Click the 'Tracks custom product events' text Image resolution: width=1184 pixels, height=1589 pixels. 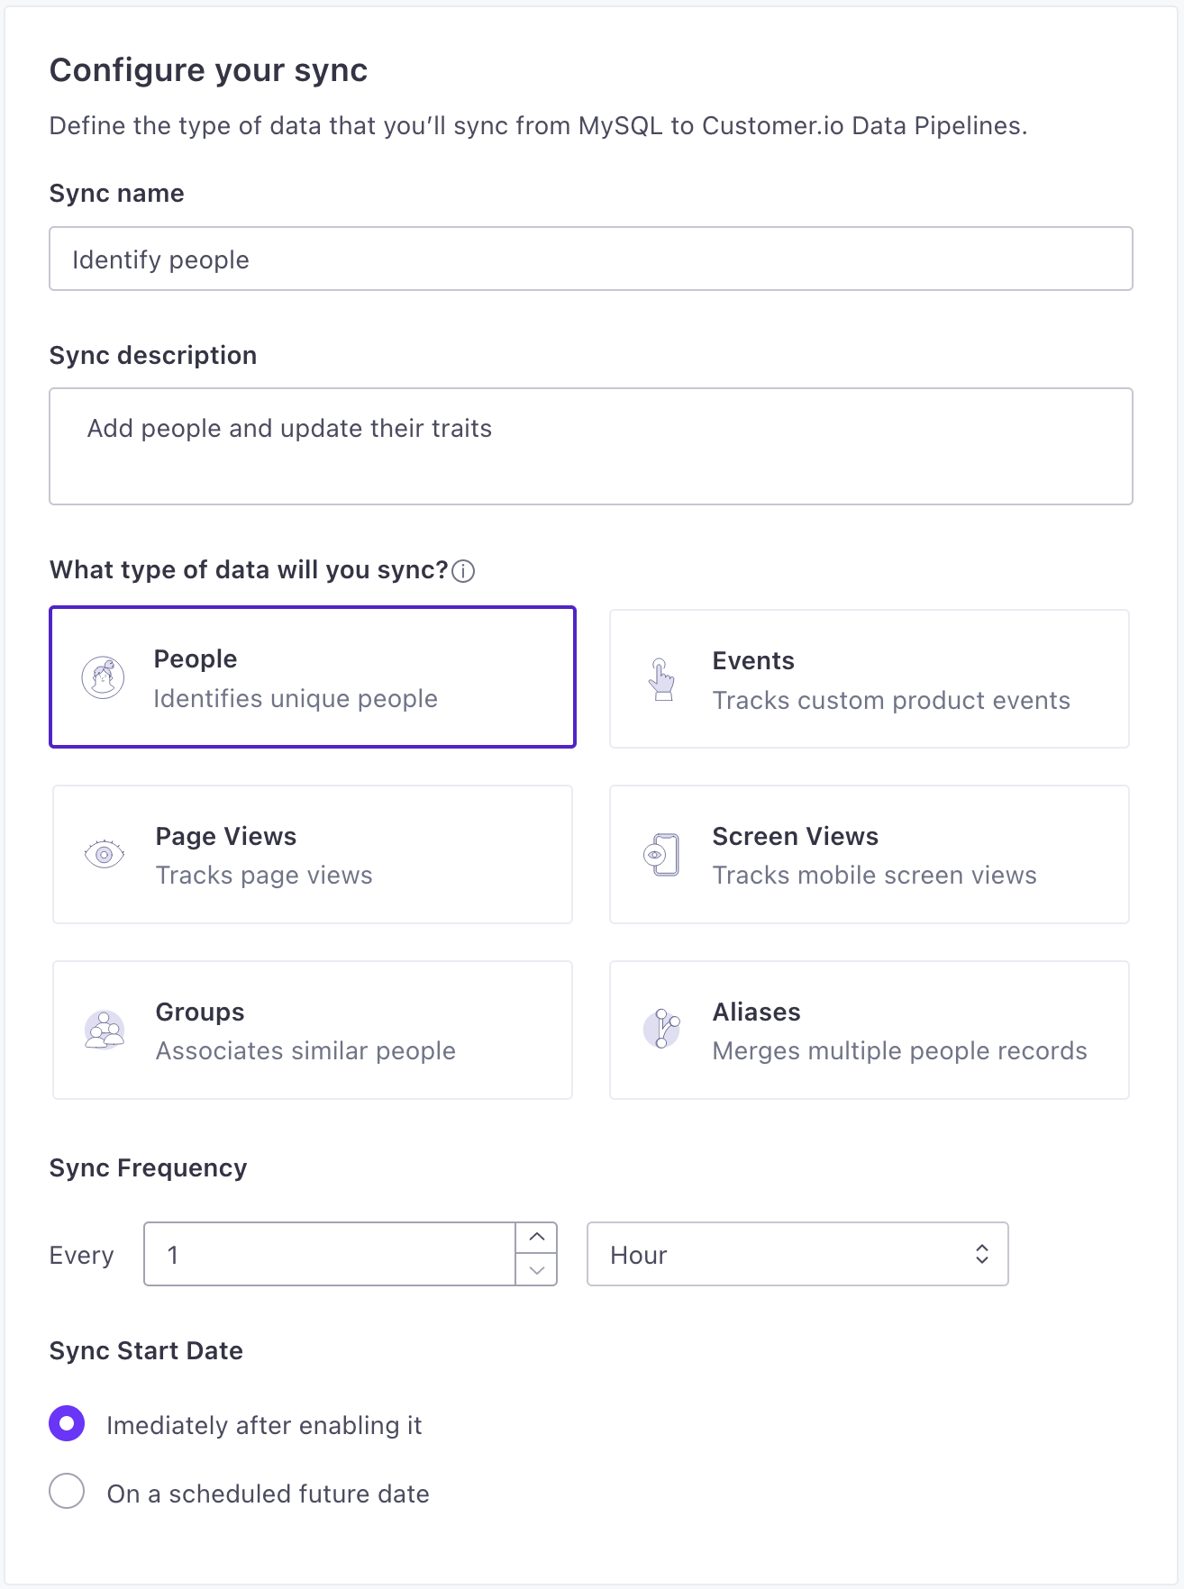pyautogui.click(x=891, y=701)
